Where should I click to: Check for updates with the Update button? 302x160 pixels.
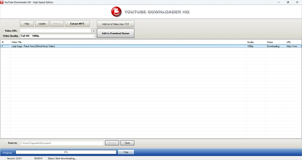(42, 24)
